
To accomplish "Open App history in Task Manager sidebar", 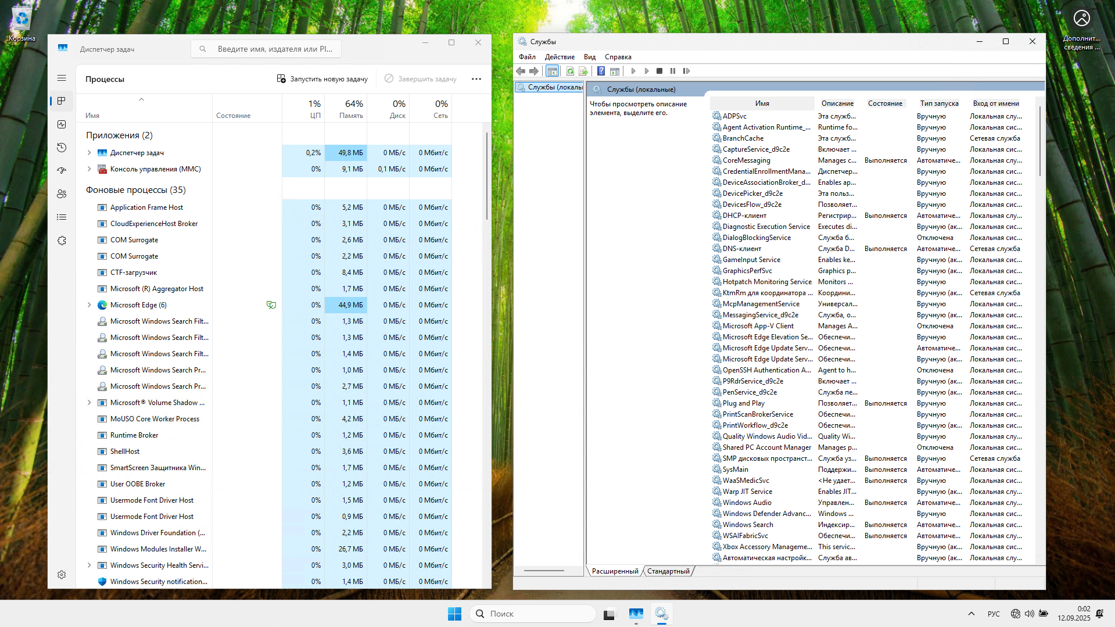I will tap(62, 148).
